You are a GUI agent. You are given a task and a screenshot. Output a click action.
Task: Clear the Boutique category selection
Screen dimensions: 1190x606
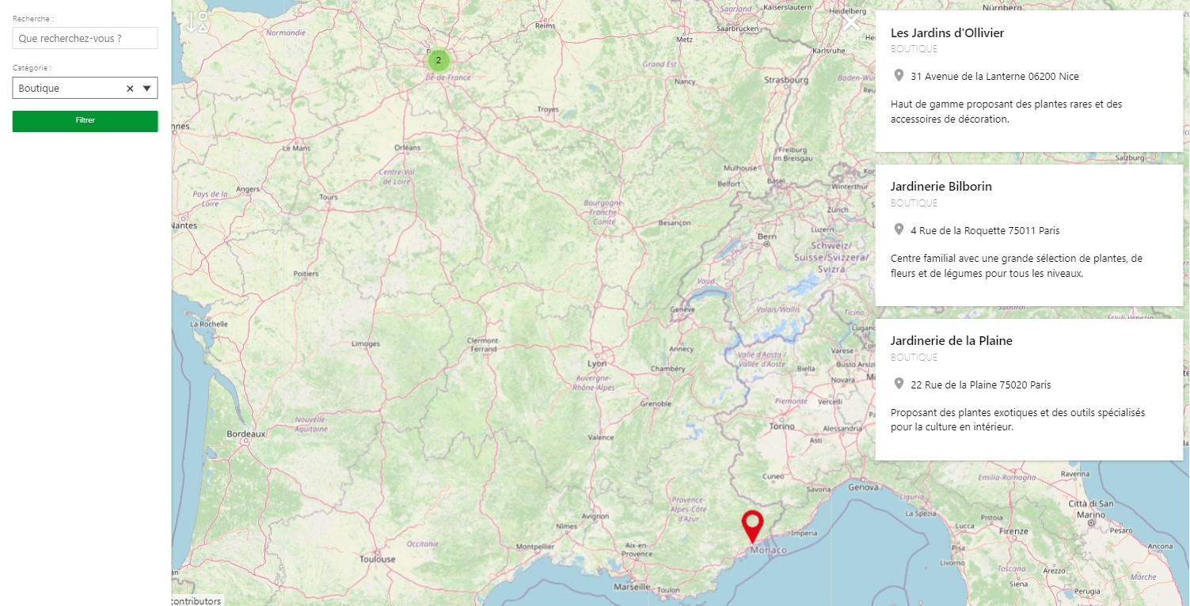(x=130, y=89)
